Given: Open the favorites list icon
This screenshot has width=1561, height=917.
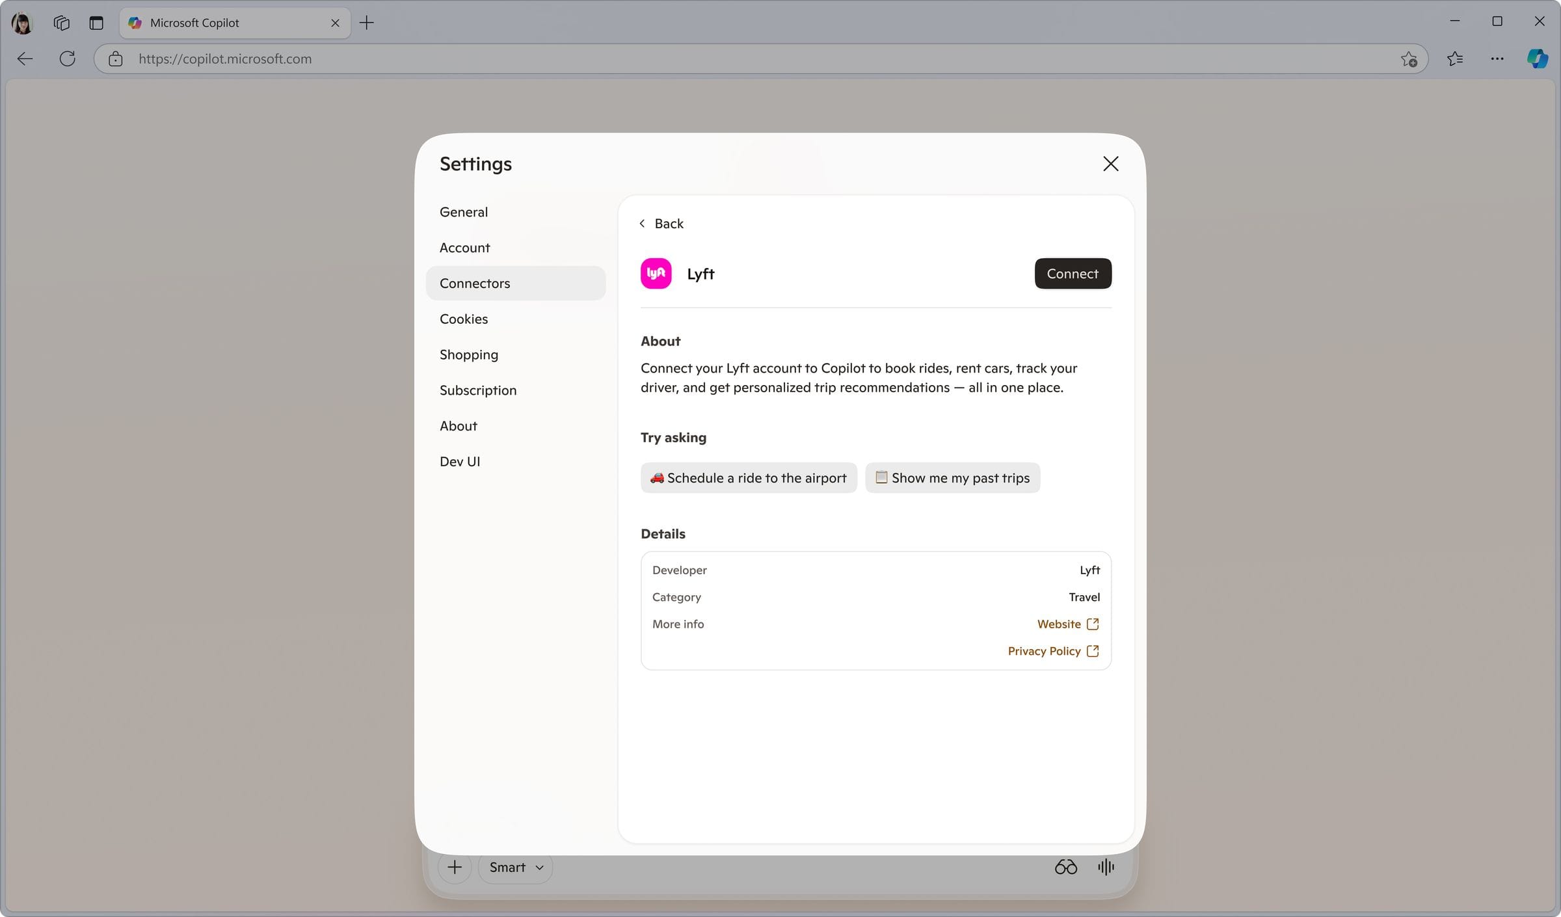Looking at the screenshot, I should [1455, 59].
